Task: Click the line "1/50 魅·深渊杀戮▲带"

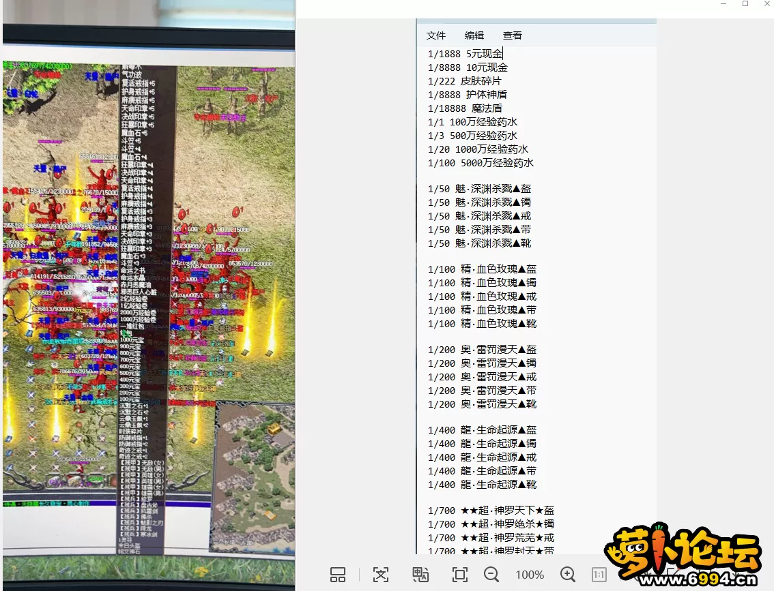Action: 479,230
